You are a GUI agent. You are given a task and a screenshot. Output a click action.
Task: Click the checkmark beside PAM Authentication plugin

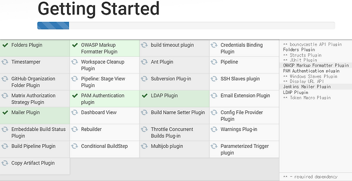75,96
